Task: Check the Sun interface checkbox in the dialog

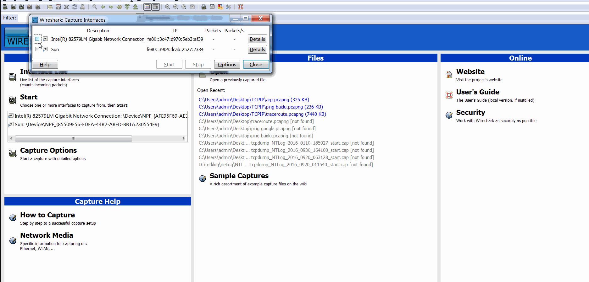Action: pyautogui.click(x=37, y=49)
